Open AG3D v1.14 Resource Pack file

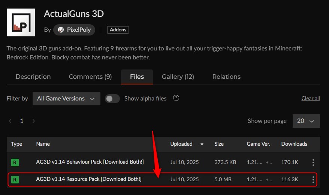(x=89, y=179)
